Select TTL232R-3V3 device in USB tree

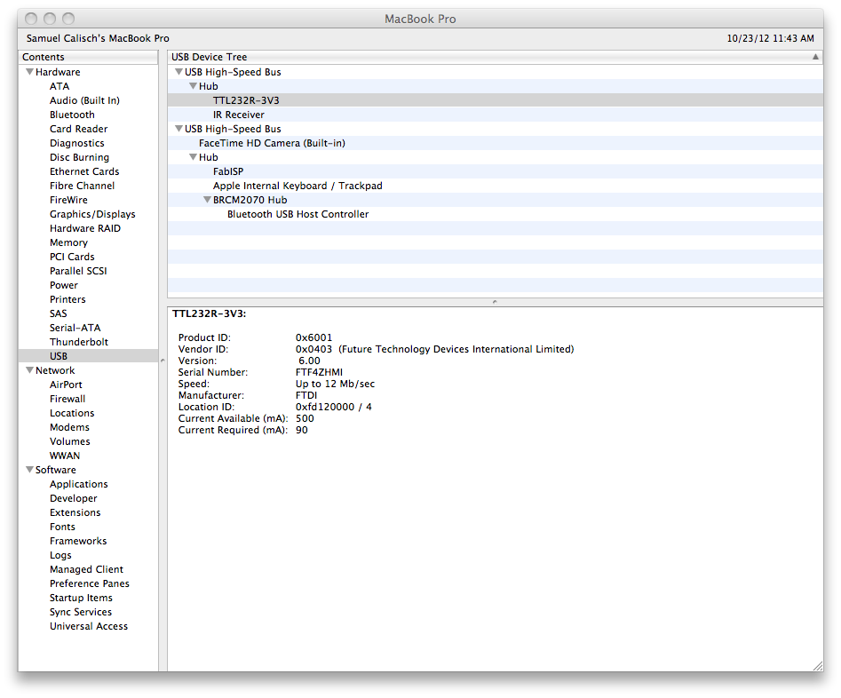pos(495,100)
